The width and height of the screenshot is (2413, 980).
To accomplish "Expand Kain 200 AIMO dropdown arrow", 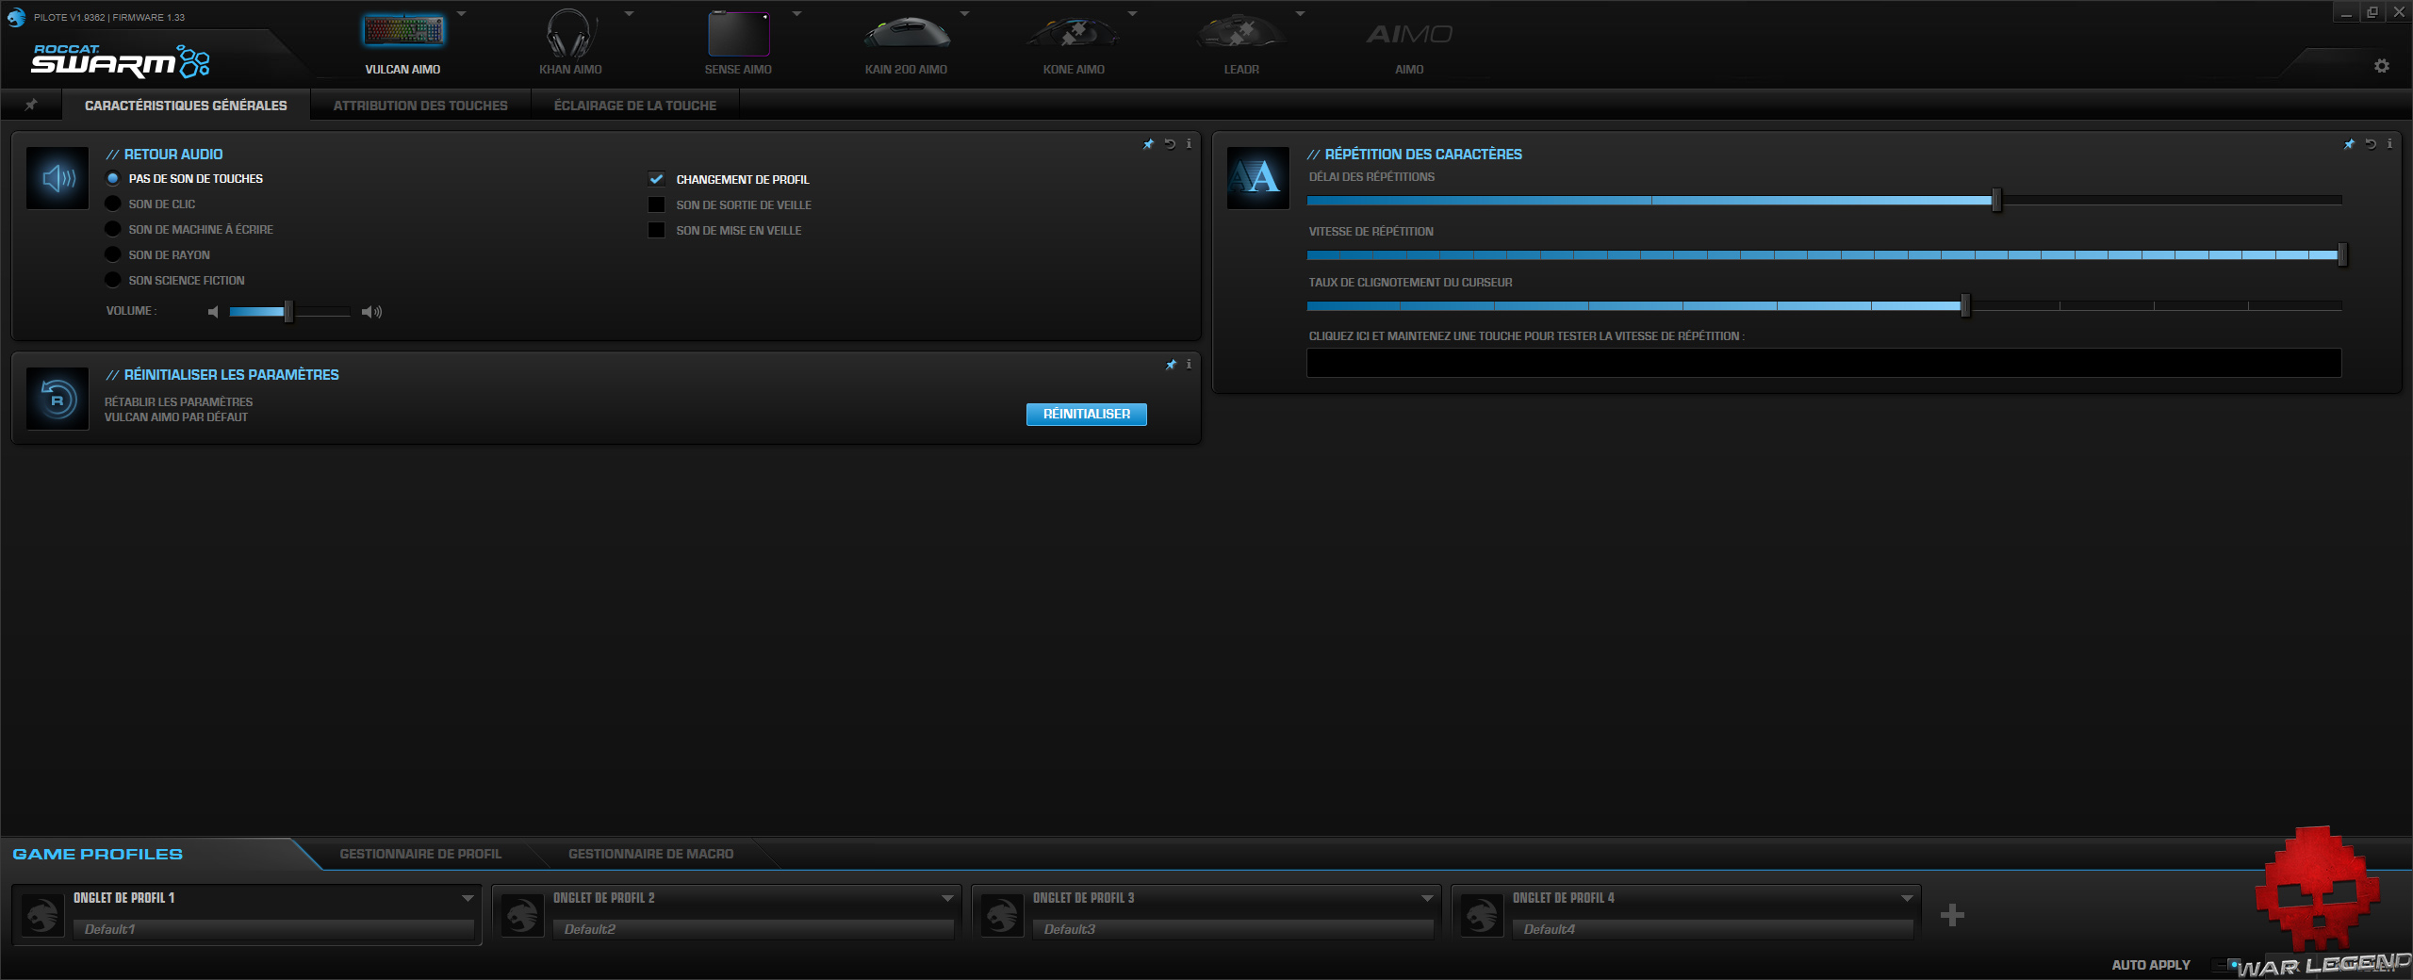I will 965,14.
